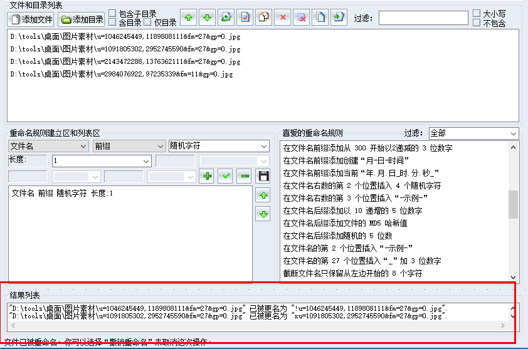Select file u=1046245449 in file list

[x=125, y=37]
